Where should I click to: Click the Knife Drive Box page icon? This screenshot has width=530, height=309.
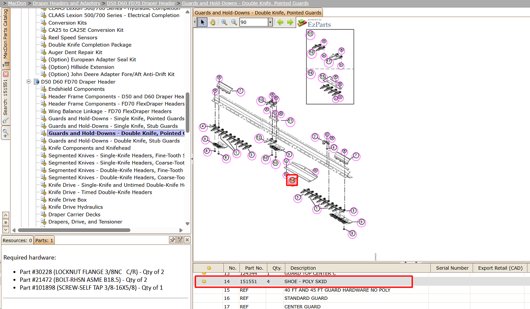[44, 200]
